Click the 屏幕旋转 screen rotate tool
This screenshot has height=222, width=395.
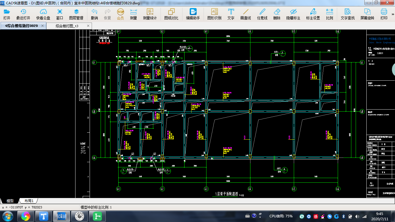(368, 14)
